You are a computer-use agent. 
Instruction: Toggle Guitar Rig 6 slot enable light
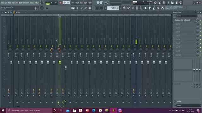point(200,20)
